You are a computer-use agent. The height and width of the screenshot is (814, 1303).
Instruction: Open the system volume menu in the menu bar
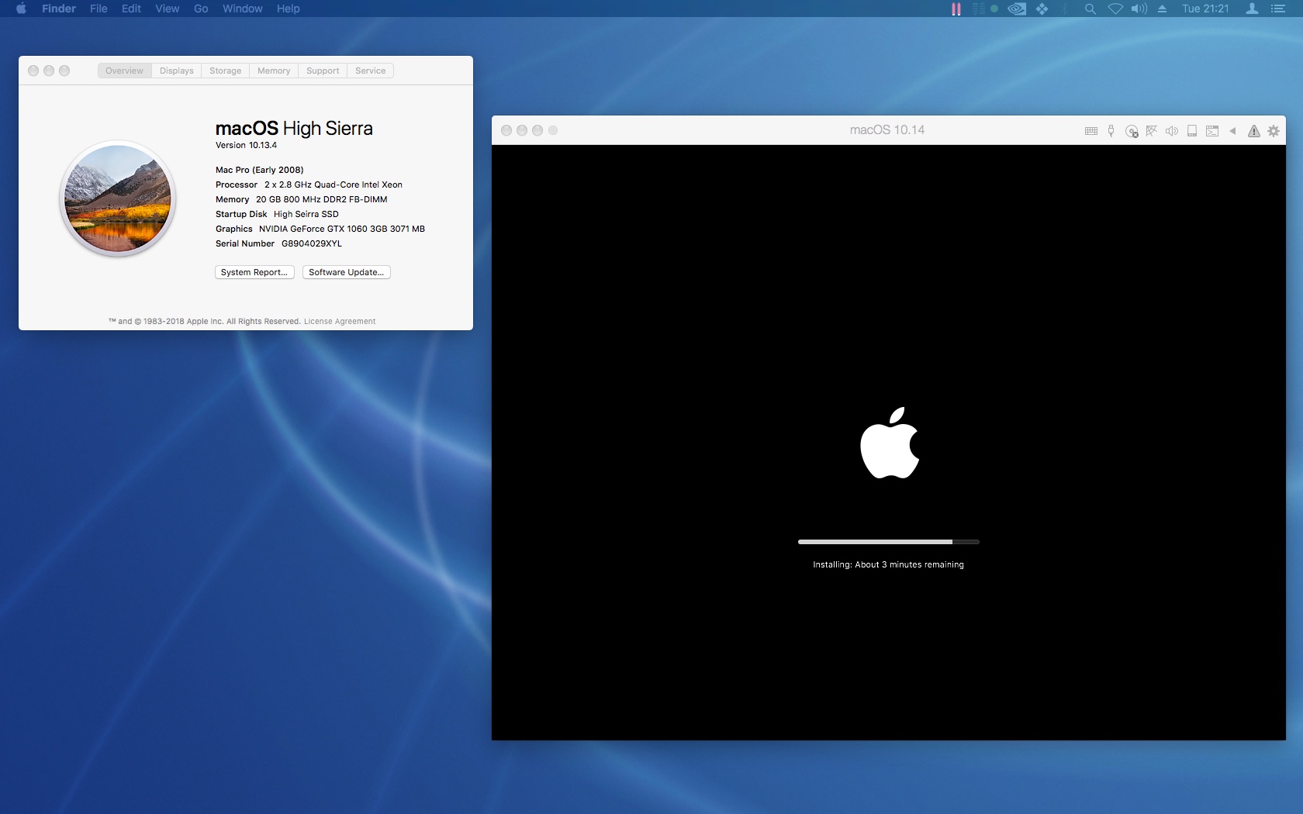1139,9
